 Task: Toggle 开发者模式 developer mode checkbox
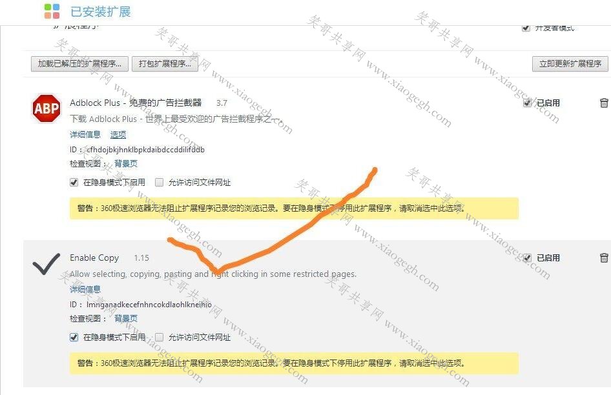[526, 28]
